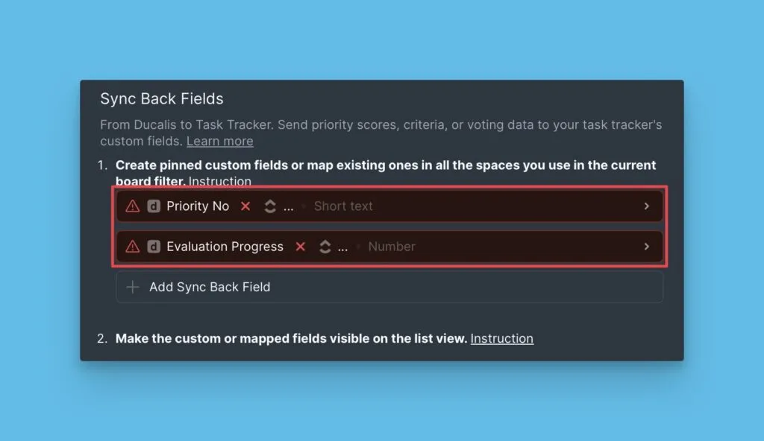Open the Instruction link after 'board filter.'
Image resolution: width=764 pixels, height=441 pixels.
(219, 181)
